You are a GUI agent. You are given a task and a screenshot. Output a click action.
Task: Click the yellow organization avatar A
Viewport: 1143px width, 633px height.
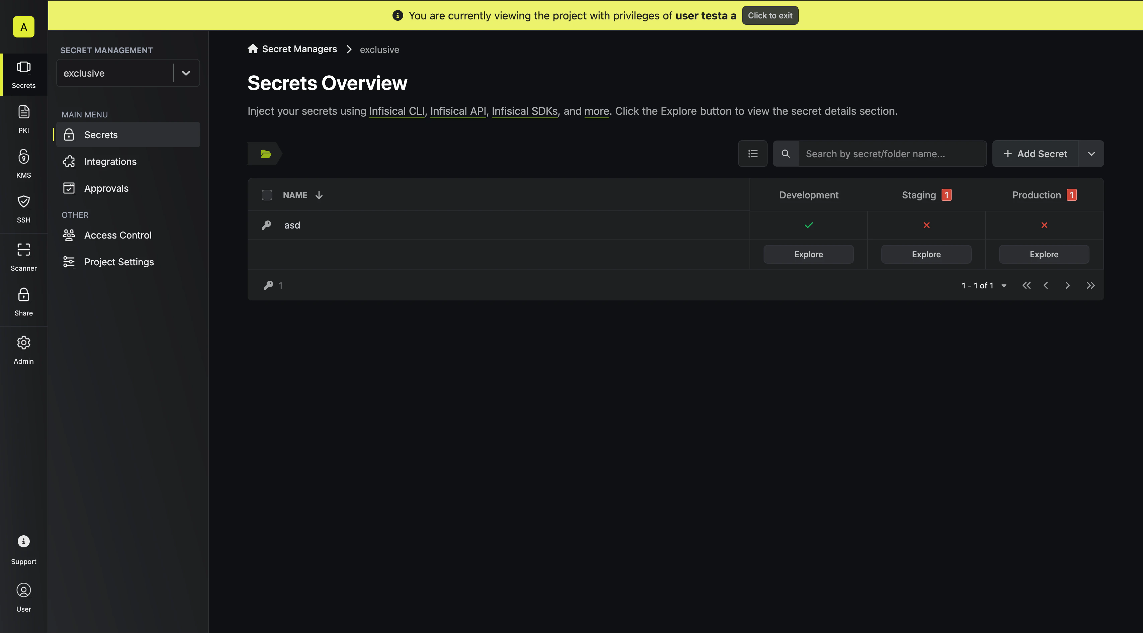(x=23, y=27)
